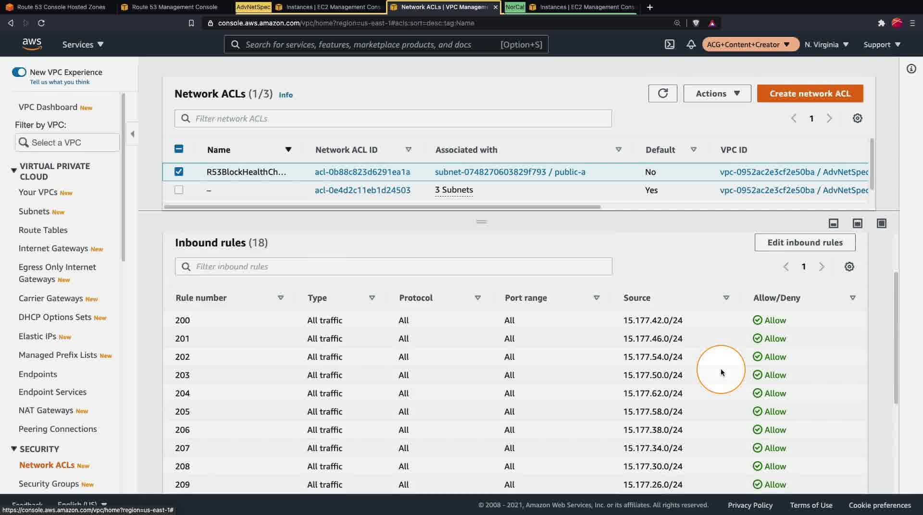The image size is (923, 515).
Task: Click Create network ACL button
Action: pyautogui.click(x=810, y=93)
